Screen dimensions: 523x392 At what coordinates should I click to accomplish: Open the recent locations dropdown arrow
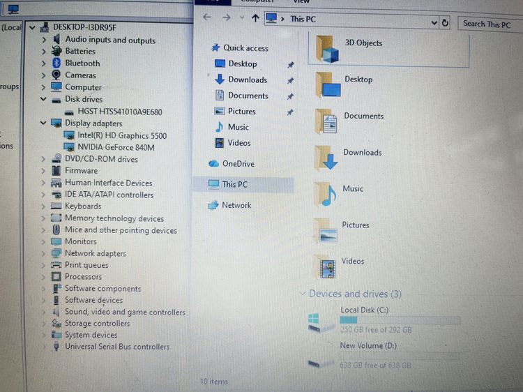[242, 17]
